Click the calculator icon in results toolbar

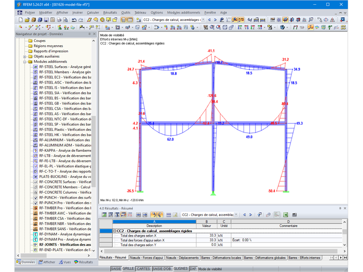295,215
